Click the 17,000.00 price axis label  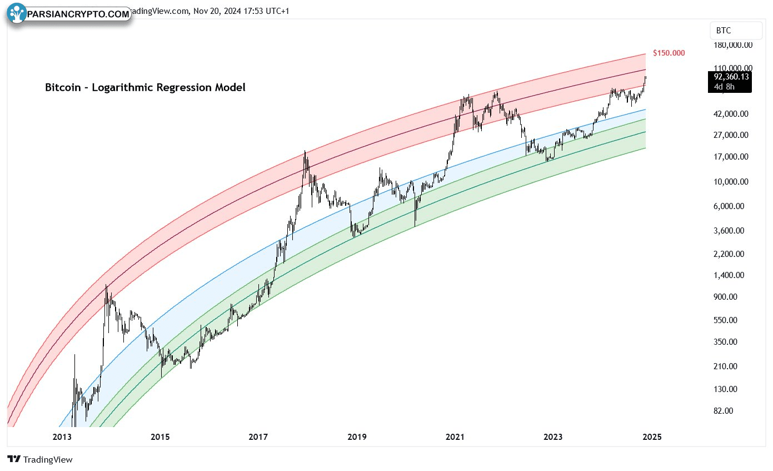click(730, 157)
